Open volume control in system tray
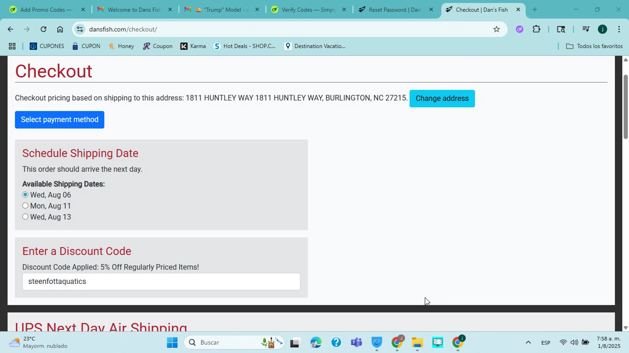The width and height of the screenshot is (629, 353). [x=574, y=343]
